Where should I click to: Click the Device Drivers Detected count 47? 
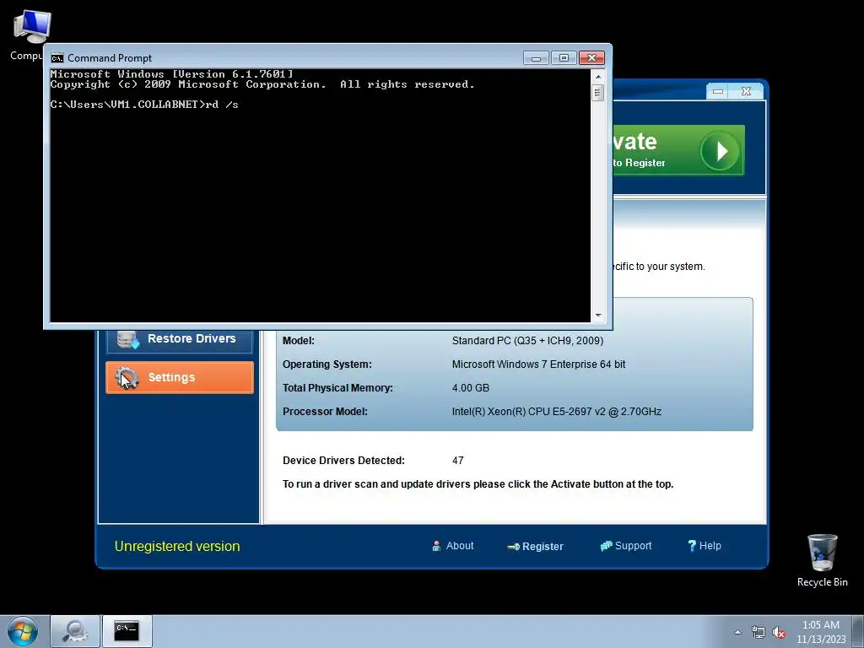pyautogui.click(x=458, y=461)
